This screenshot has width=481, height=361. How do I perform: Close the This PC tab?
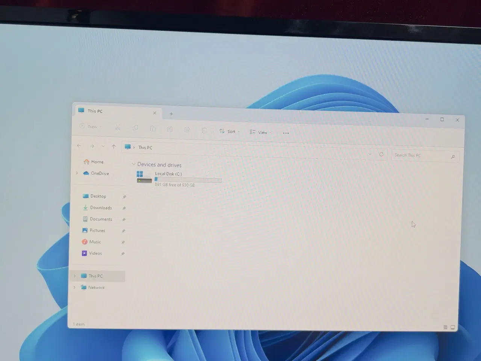pyautogui.click(x=154, y=113)
